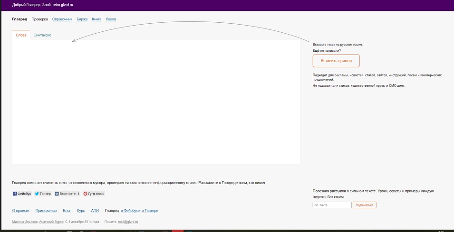
Task: Visit the Блог footer link
Action: tap(67, 211)
